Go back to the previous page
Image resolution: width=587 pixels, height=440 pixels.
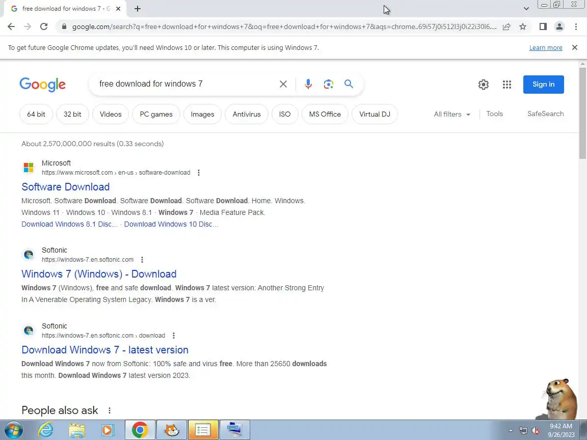(11, 26)
